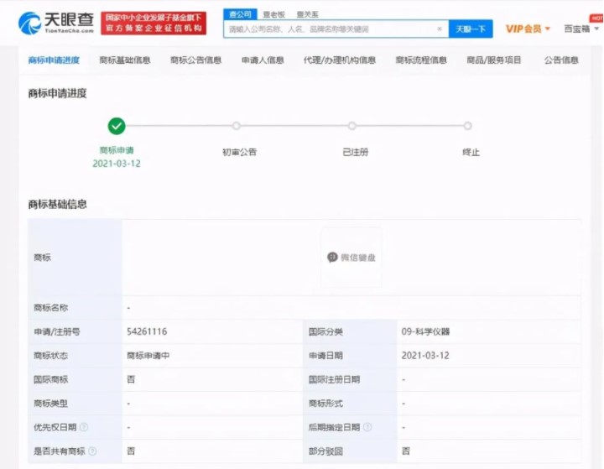The width and height of the screenshot is (604, 469).
Task: Click help icon next to 后期指定日期
Action: (367, 427)
